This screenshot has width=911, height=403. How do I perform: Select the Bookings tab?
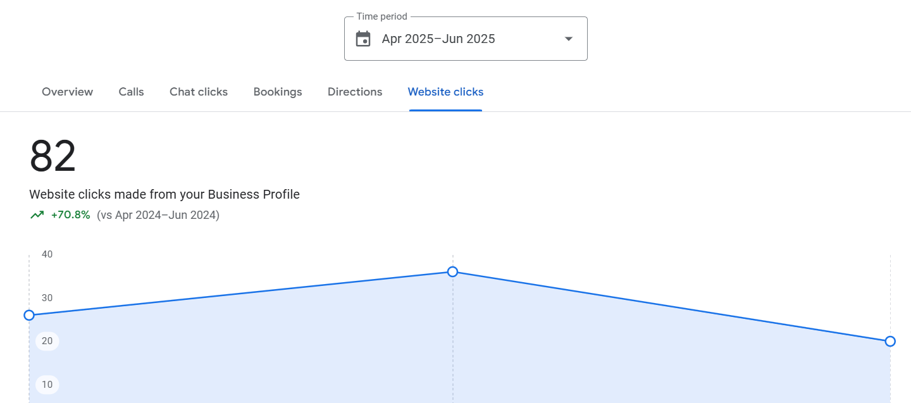278,92
